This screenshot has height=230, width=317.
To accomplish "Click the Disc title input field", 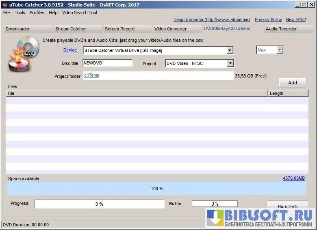I will (107, 63).
